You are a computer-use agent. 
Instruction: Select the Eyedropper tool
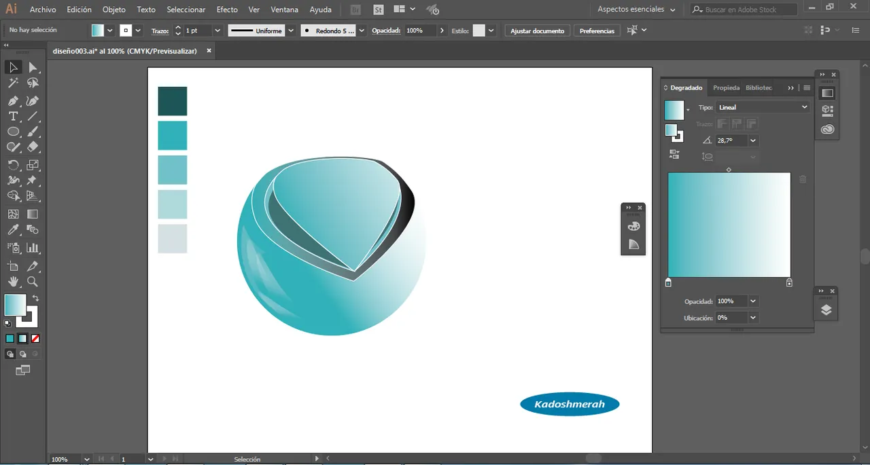pyautogui.click(x=13, y=230)
